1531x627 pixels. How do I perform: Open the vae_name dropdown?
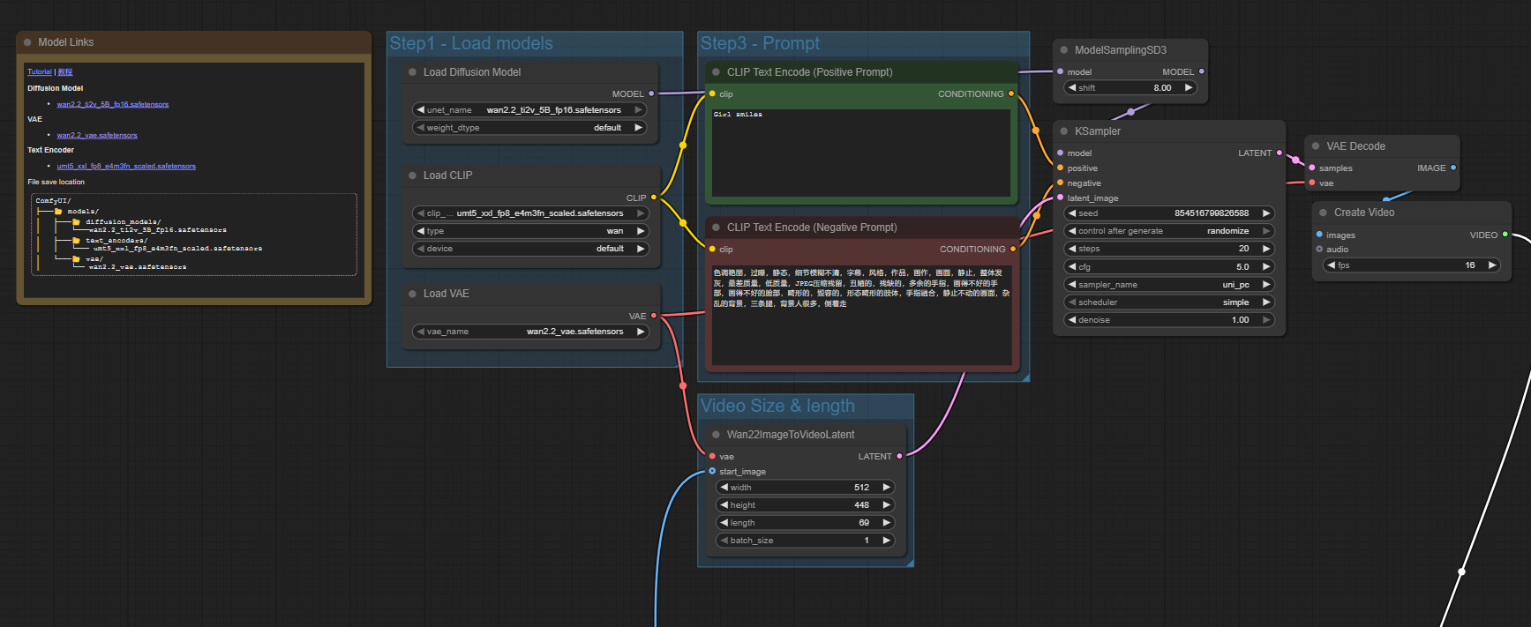[x=530, y=332]
